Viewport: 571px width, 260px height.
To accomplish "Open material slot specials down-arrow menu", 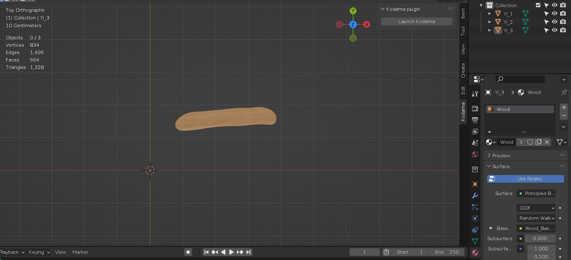I will pyautogui.click(x=564, y=127).
